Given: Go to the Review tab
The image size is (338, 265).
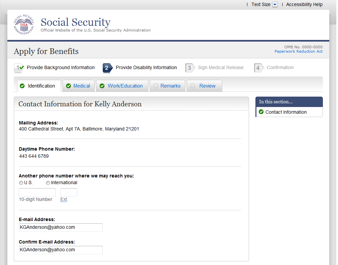Looking at the screenshot, I should pyautogui.click(x=207, y=86).
